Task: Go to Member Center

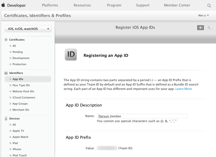Action: point(177,5)
